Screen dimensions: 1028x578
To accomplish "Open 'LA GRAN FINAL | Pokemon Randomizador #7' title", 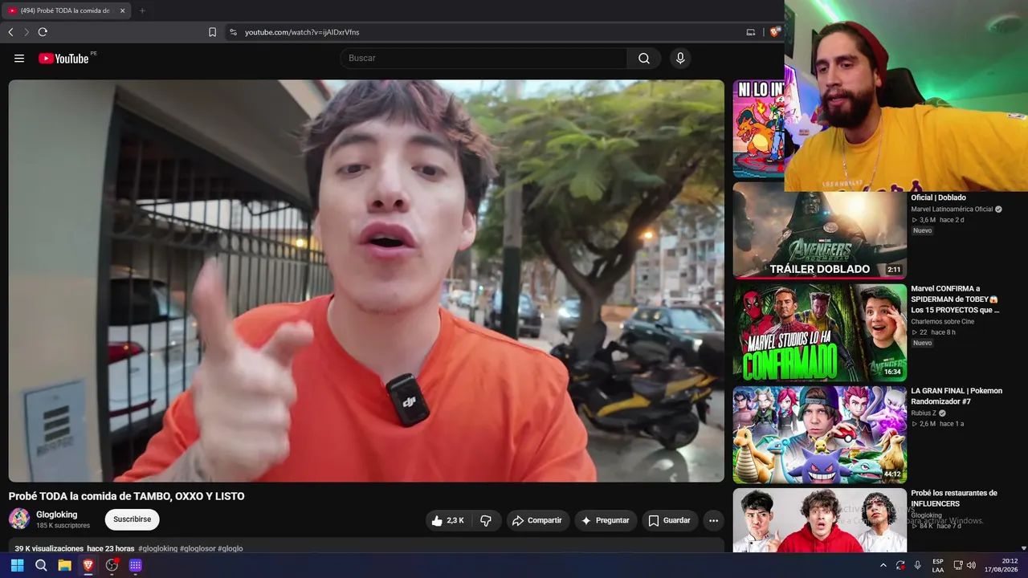I will coord(957,396).
